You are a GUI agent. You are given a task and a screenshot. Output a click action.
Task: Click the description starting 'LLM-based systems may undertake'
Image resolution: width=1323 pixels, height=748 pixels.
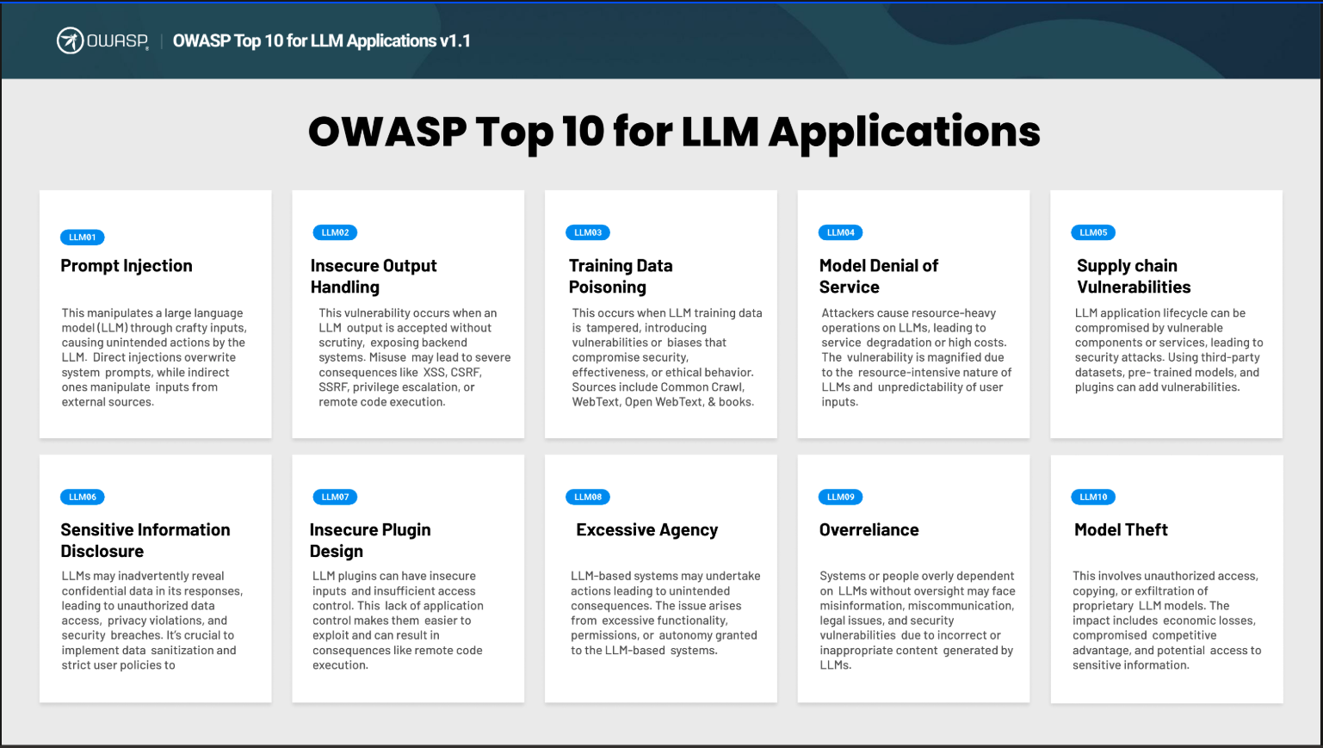665,613
